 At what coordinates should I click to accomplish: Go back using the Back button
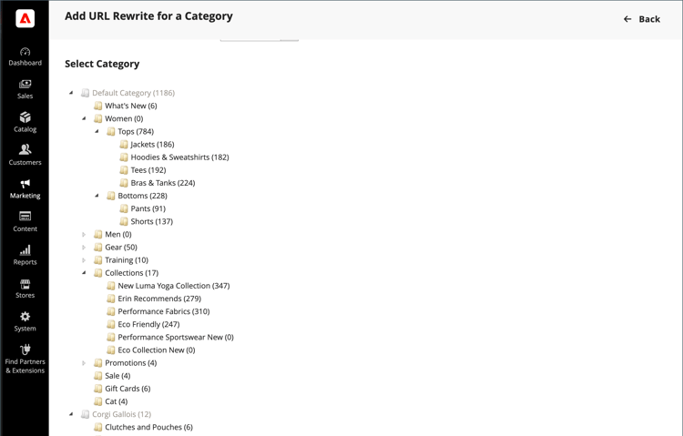[x=642, y=19]
